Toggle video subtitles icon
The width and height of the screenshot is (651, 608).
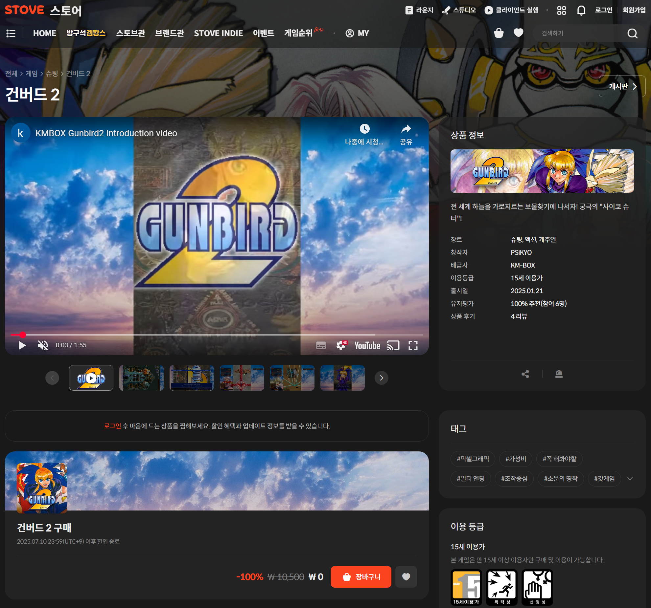click(321, 345)
